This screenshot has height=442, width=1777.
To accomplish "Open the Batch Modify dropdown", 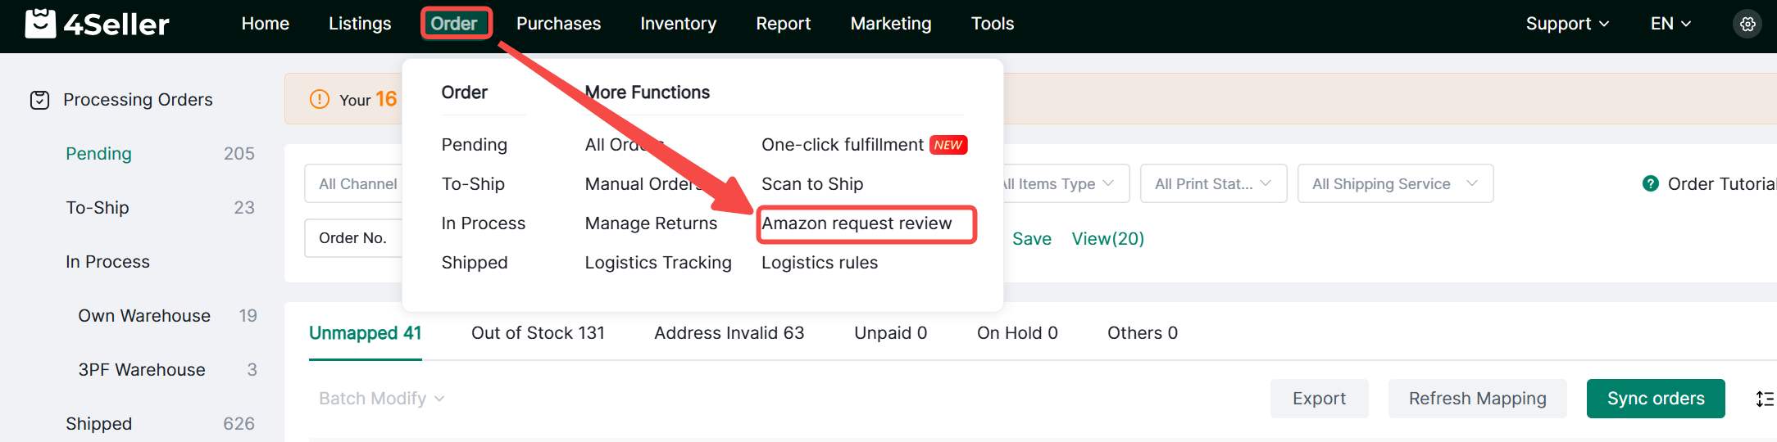I will [381, 399].
